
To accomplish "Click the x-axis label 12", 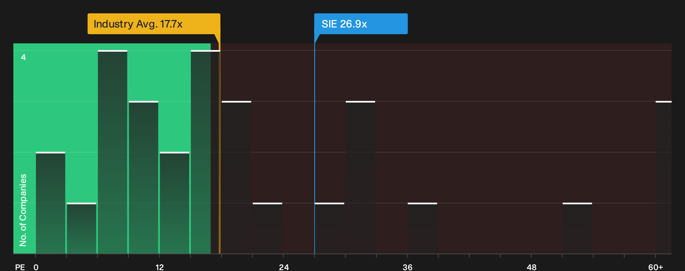I will pos(160,267).
